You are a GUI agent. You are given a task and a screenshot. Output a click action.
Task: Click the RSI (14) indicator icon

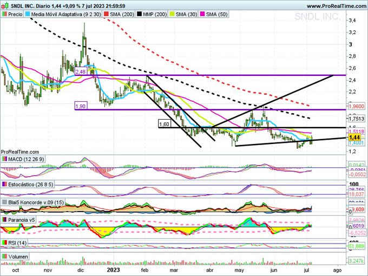pos(4,242)
